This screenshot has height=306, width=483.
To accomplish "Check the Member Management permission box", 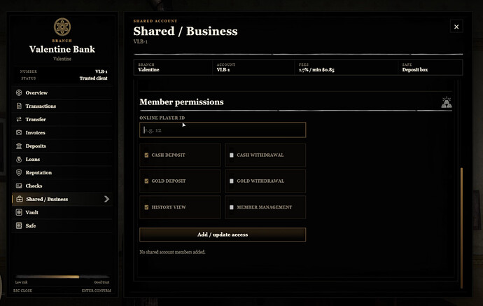I will pyautogui.click(x=231, y=207).
